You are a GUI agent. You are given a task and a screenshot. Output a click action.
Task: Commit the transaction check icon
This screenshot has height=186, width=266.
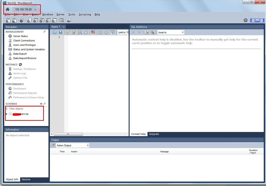101,32
